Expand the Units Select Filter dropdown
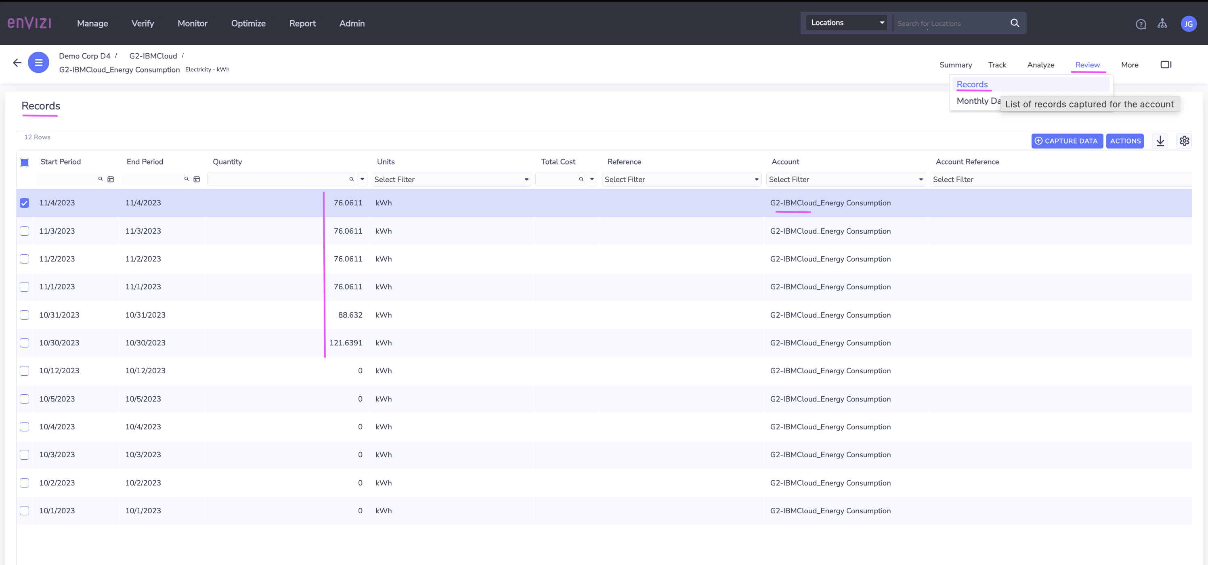 coord(451,179)
